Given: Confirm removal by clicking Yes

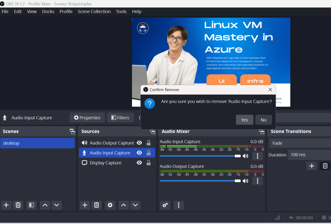Looking at the screenshot, I should coord(245,120).
